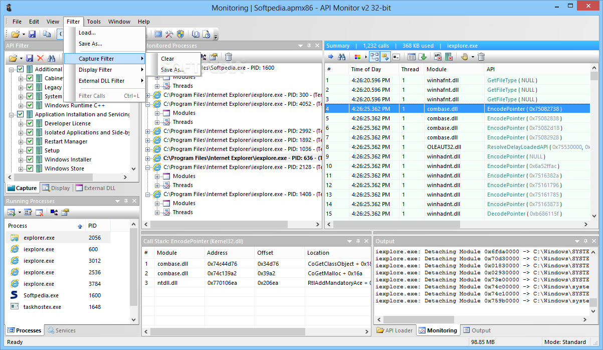Choose Display Filter from the Filter menu
Screen dimensions: 603x350
[105, 70]
